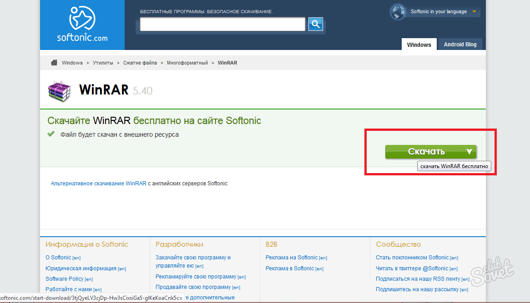Open Подписаться на нашу RSS ленту link
The image size is (530, 303).
(423, 279)
